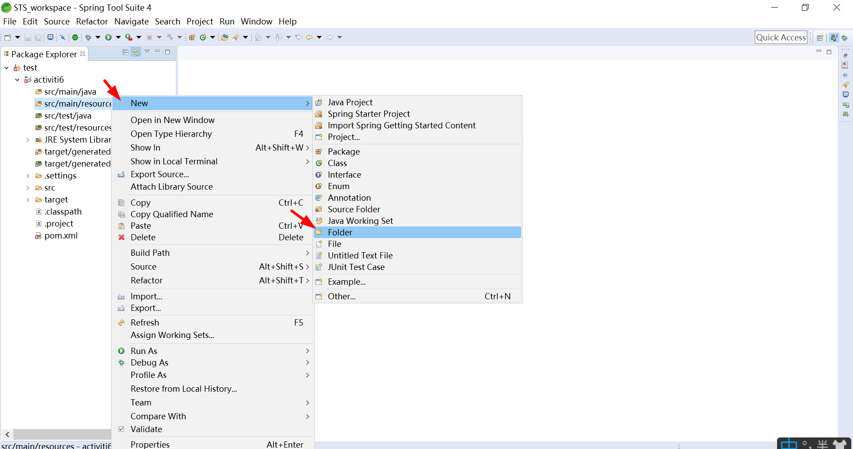Open the dropdown arrow next to Run button
This screenshot has width=853, height=449.
coord(118,37)
